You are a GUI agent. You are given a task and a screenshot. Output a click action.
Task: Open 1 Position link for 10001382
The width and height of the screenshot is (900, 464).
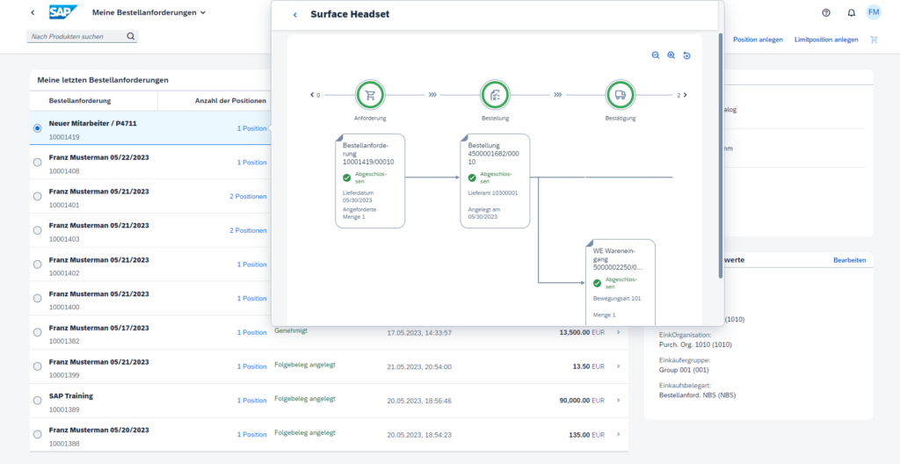point(252,332)
